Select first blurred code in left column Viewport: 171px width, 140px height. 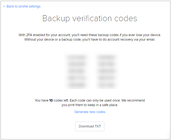pos(77,57)
